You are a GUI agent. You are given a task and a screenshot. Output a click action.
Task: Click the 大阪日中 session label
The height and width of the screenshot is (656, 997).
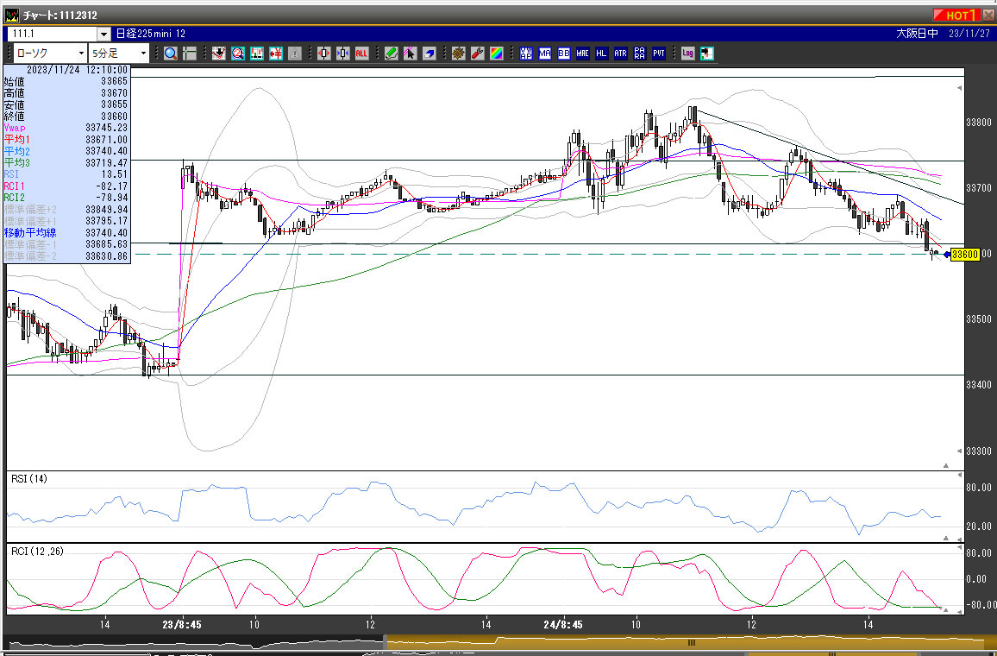pos(917,34)
